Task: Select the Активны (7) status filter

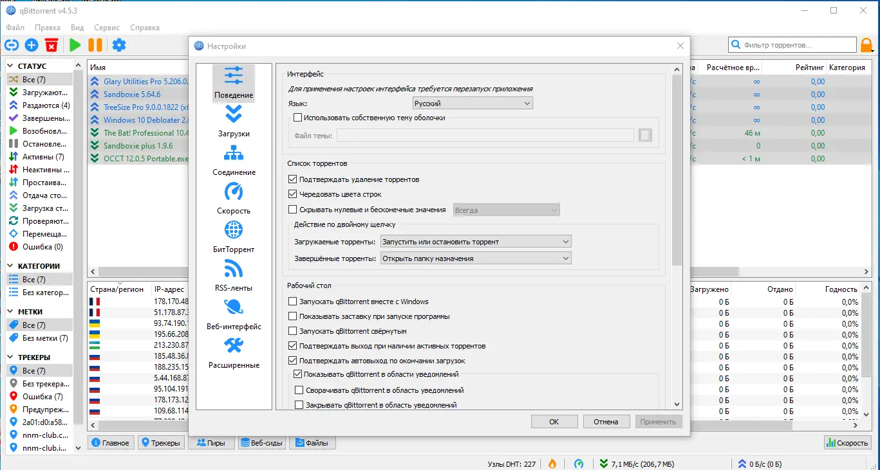Action: (39, 157)
